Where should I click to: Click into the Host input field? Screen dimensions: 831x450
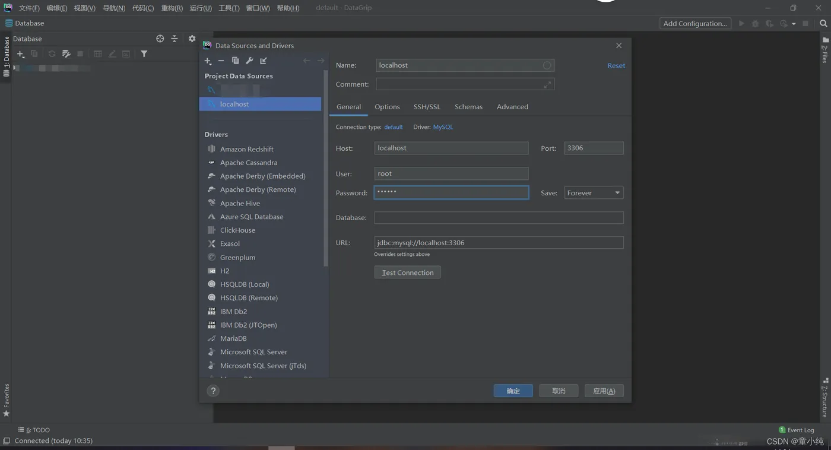click(451, 148)
